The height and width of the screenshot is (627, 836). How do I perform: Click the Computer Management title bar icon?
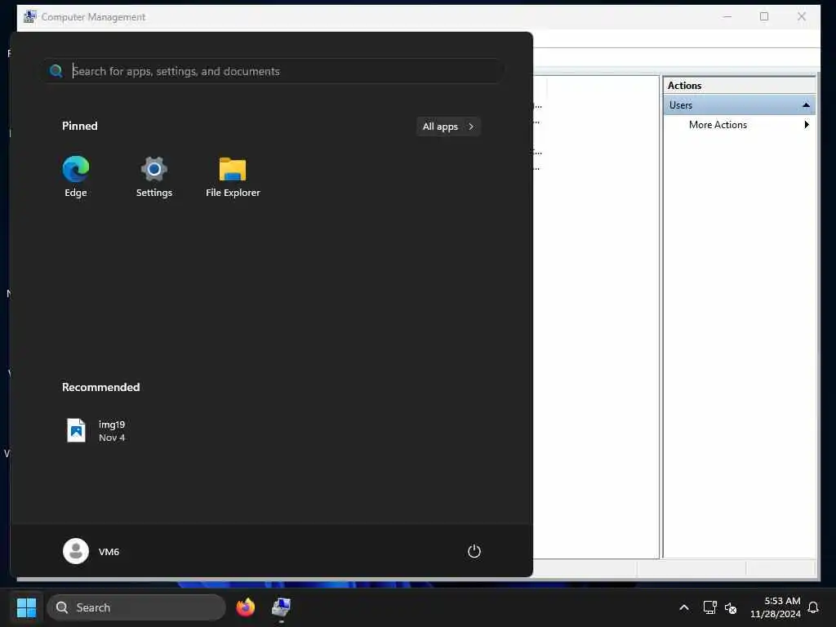point(30,16)
